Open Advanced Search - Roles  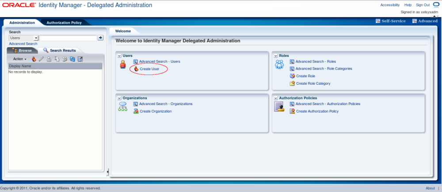316,61
